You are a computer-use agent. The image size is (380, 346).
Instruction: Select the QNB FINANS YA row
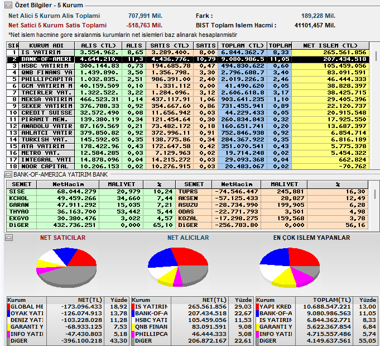click(188, 73)
